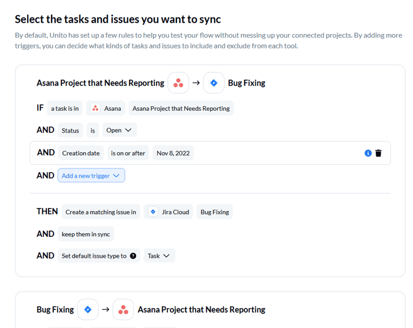Screen dimensions: 413x328
Task: Open the Add a new trigger dropdown
Action: [91, 176]
